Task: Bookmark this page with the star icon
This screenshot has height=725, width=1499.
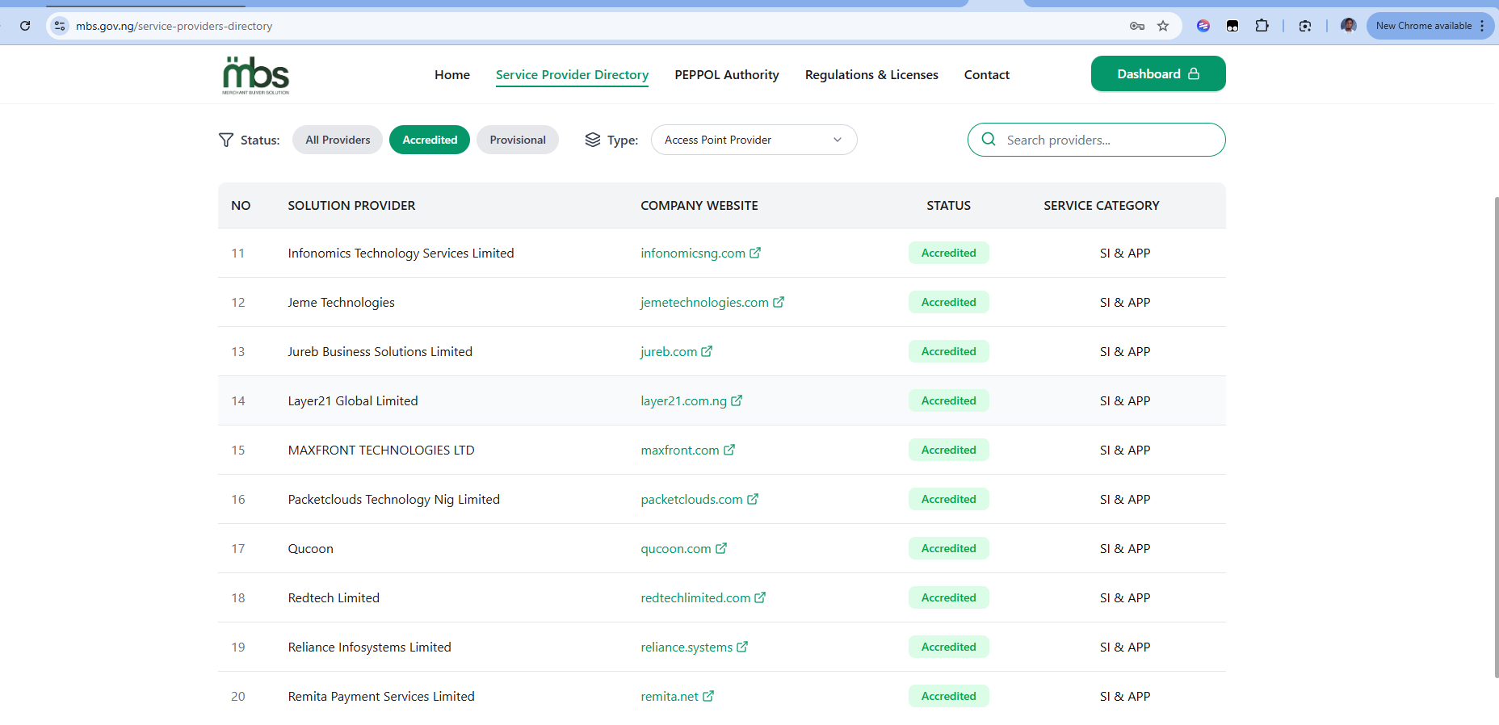Action: pos(1163,26)
